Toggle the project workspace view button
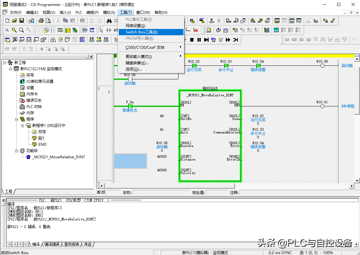Screen dimensions: 360x255 point(7,40)
